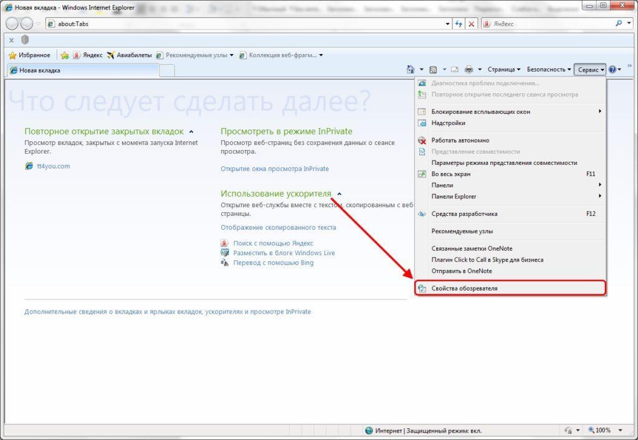Open the Безопасность menu

(x=549, y=70)
